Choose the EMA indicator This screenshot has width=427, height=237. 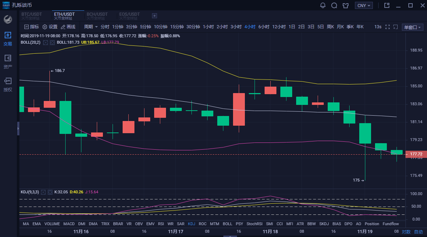click(x=37, y=224)
